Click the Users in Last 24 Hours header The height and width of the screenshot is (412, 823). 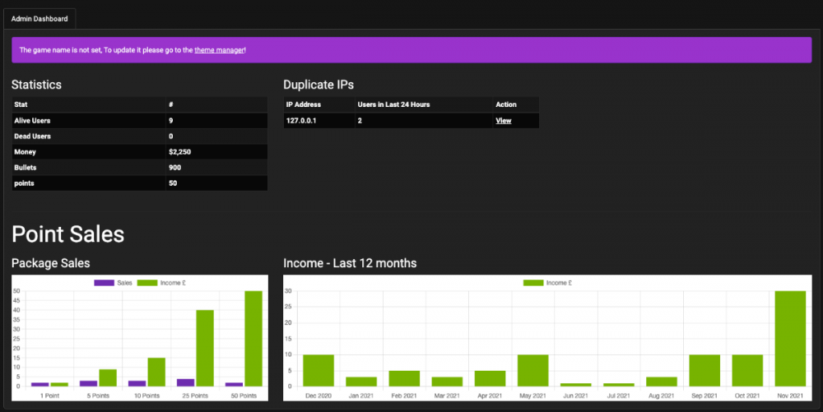coord(393,104)
